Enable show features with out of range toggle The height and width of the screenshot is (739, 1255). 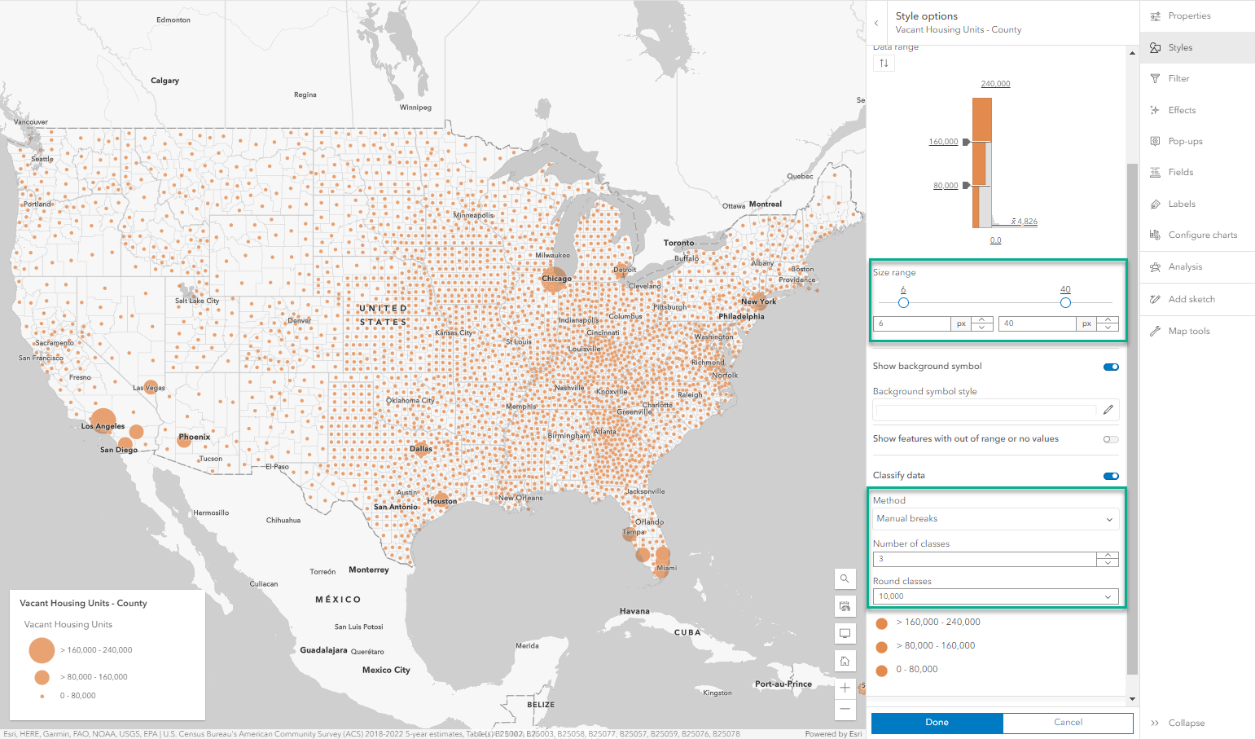[x=1111, y=439]
